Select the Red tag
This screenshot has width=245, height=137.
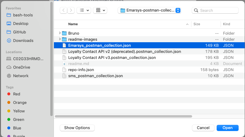click(16, 94)
